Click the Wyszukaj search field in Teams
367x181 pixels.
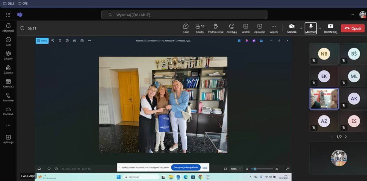[184, 15]
